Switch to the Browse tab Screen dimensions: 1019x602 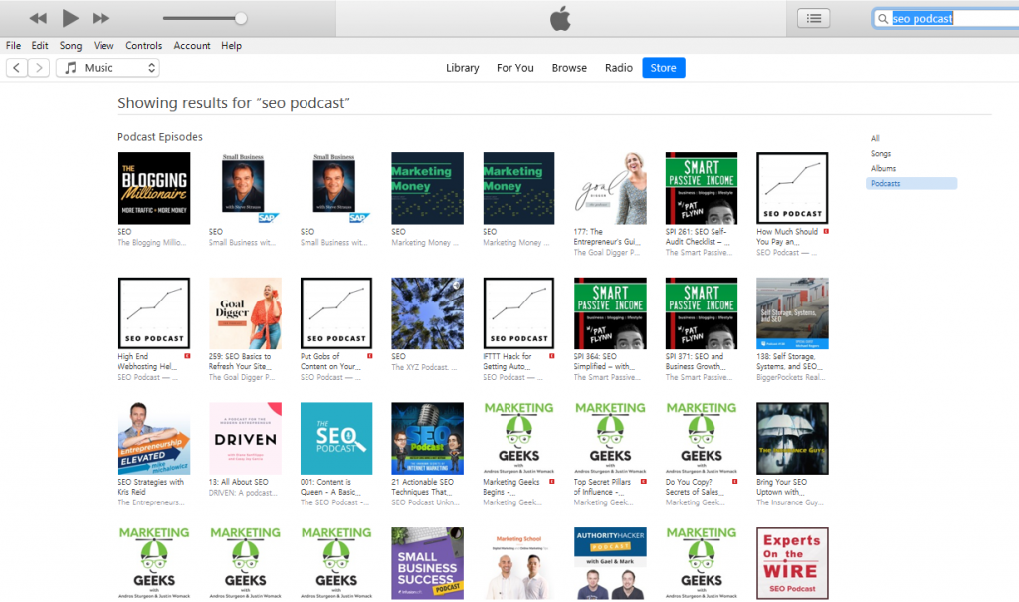point(569,68)
